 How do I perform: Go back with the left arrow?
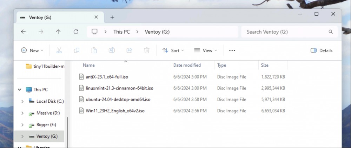click(23, 32)
